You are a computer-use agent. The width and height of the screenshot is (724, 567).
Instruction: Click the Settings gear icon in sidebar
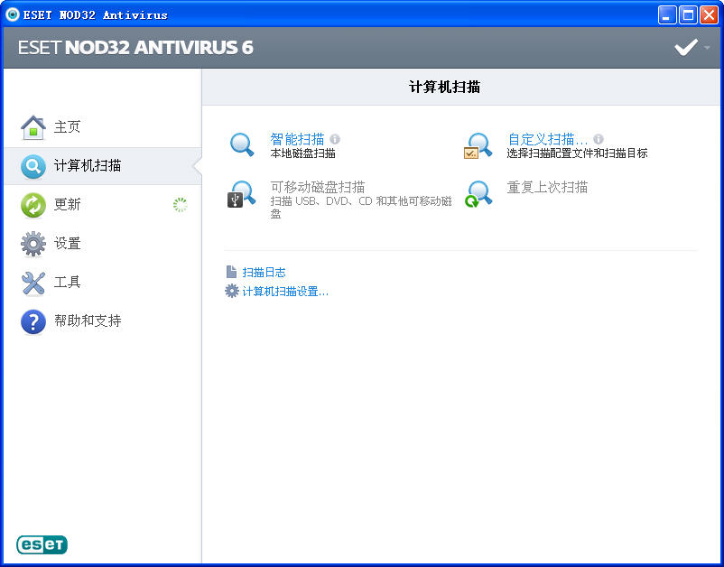pyautogui.click(x=32, y=244)
